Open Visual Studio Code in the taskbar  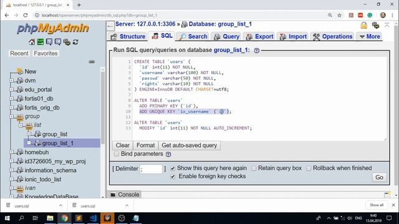(x=93, y=218)
